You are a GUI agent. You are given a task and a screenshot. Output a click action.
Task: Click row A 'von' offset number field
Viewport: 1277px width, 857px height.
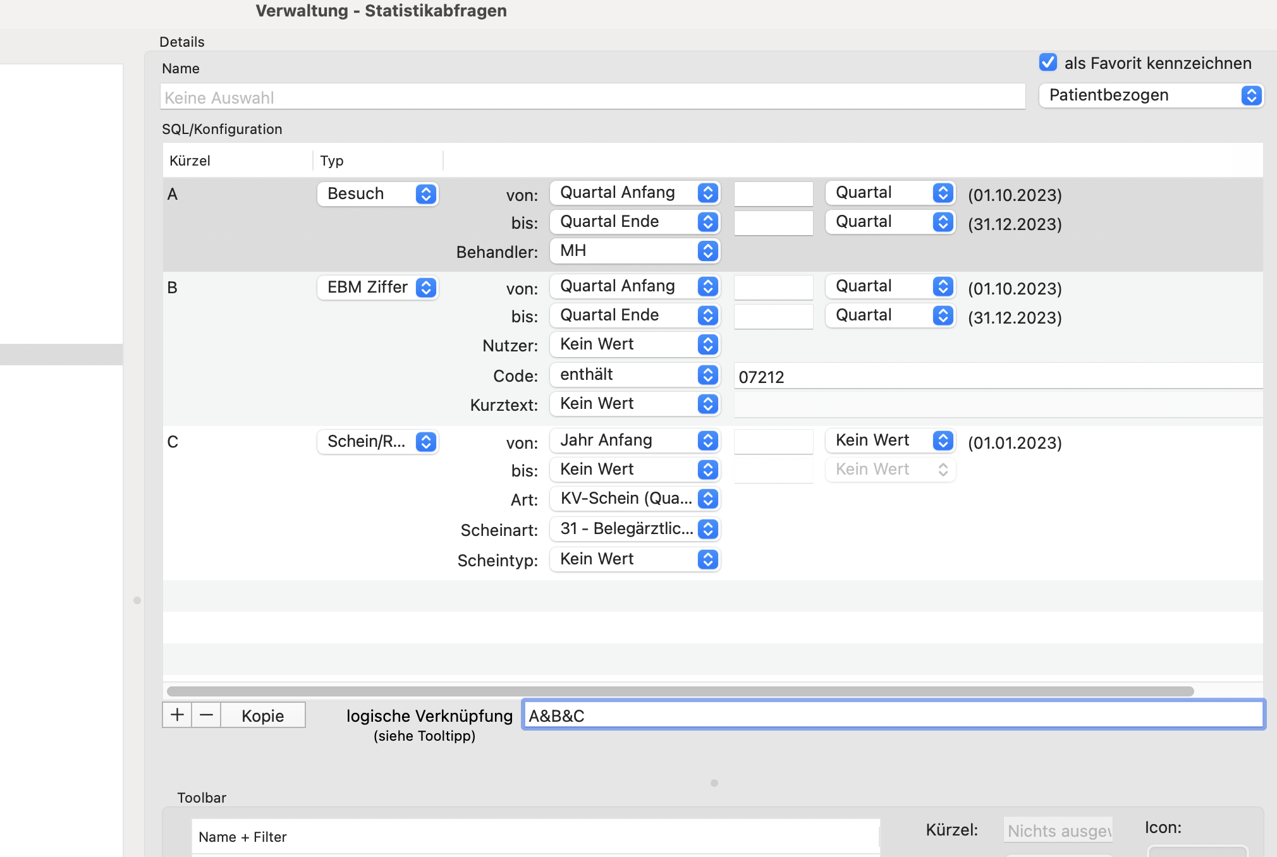(773, 194)
